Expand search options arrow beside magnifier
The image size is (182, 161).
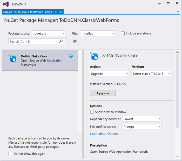pyautogui.click(x=65, y=41)
